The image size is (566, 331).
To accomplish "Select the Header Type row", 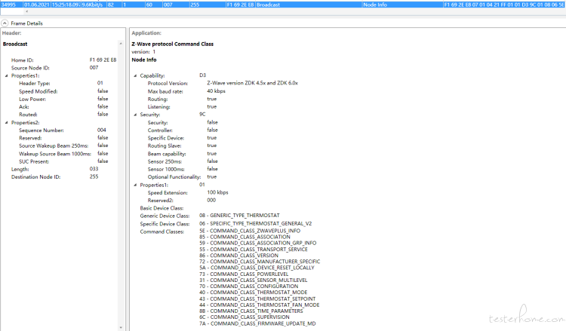I will point(61,83).
